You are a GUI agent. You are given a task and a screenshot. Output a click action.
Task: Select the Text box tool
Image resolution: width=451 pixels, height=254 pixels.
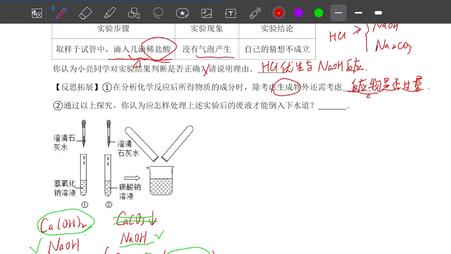point(231,13)
